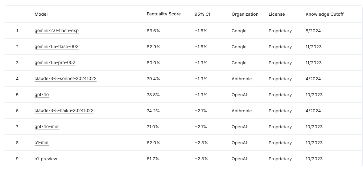Click rank number 9 in the table
The image size is (363, 172).
coord(17,159)
